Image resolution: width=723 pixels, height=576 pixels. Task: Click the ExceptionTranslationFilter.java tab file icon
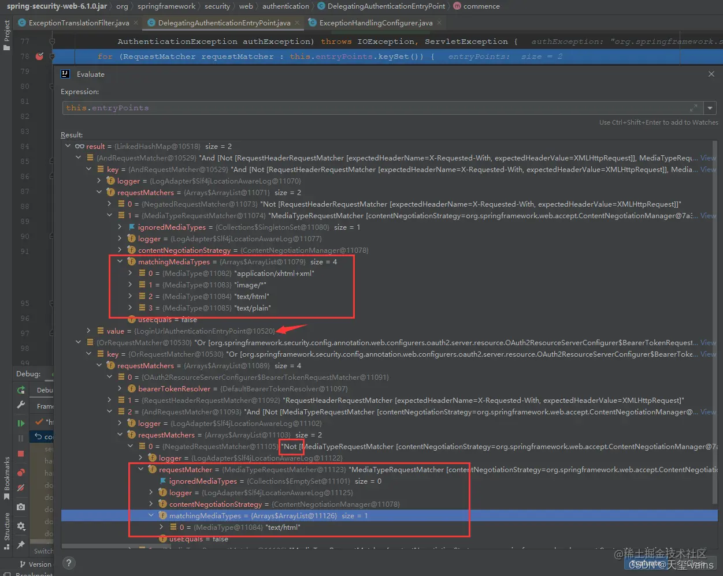click(x=22, y=23)
